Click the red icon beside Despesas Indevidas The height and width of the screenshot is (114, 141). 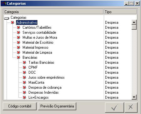tap(24, 92)
